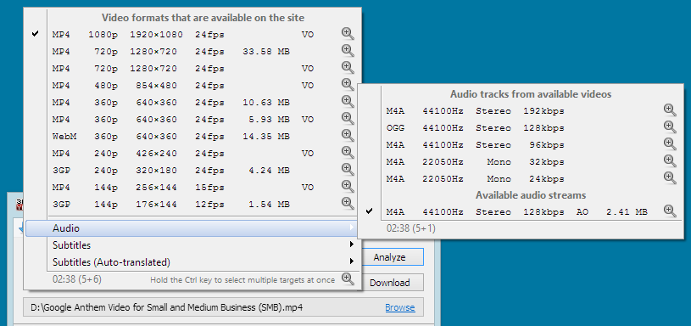Preview the MP4 1080p 1920×1080 format magnifier
691x326 pixels.
pos(348,33)
